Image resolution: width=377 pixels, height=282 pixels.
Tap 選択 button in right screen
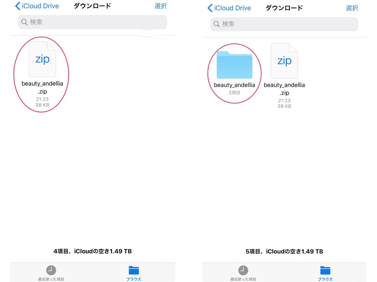pyautogui.click(x=352, y=8)
